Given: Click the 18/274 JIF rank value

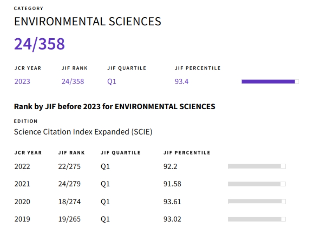Looking at the screenshot, I should (69, 202).
